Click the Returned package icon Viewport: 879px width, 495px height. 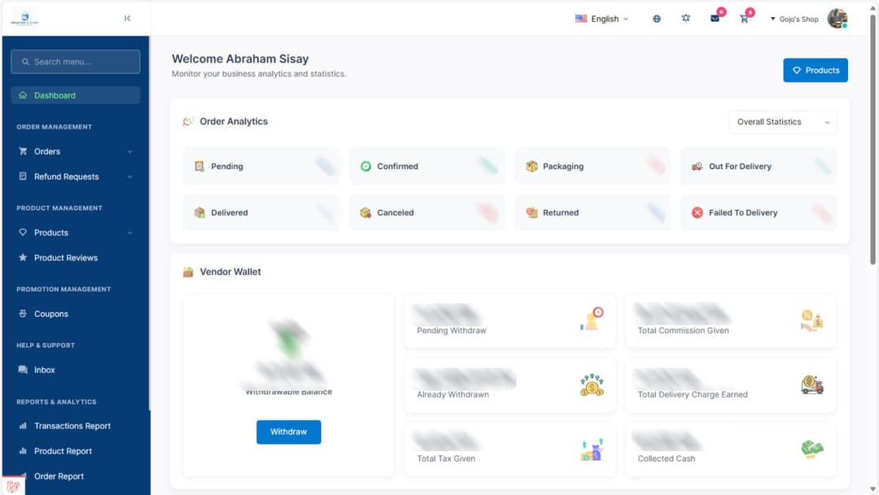tap(531, 212)
